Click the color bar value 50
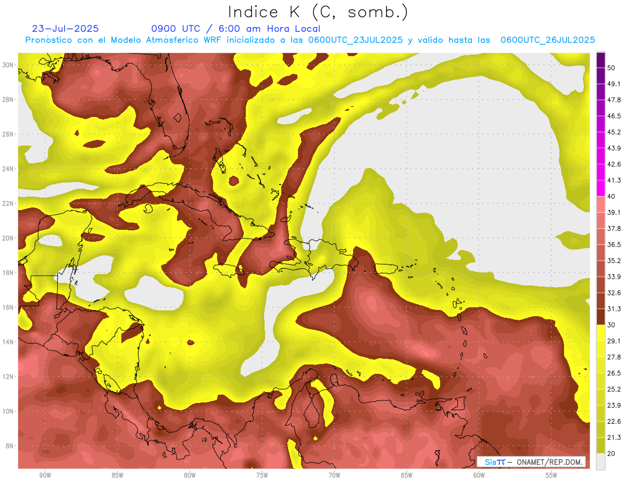Viewport: 625px width, 482px height. point(612,68)
